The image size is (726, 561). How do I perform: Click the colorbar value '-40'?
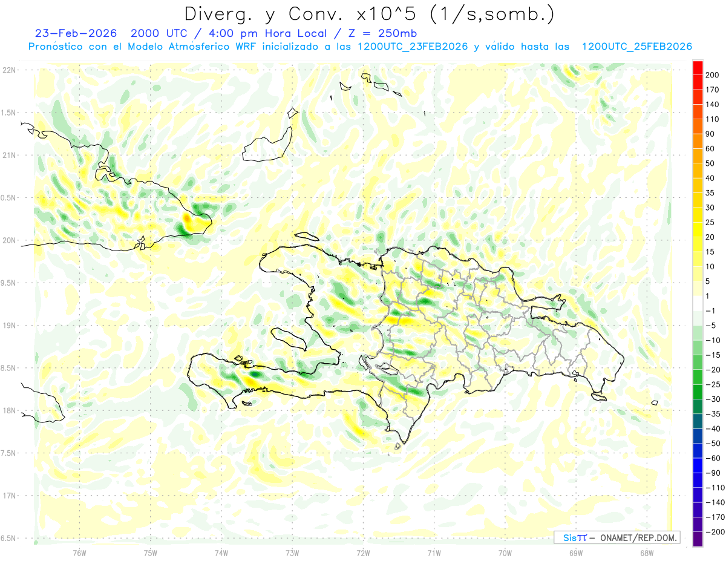(x=713, y=428)
